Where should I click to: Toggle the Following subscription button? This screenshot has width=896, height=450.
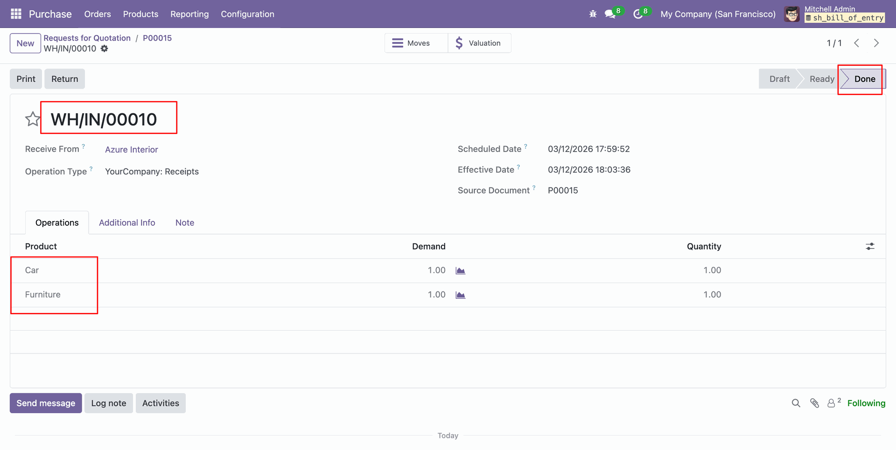[x=866, y=403]
